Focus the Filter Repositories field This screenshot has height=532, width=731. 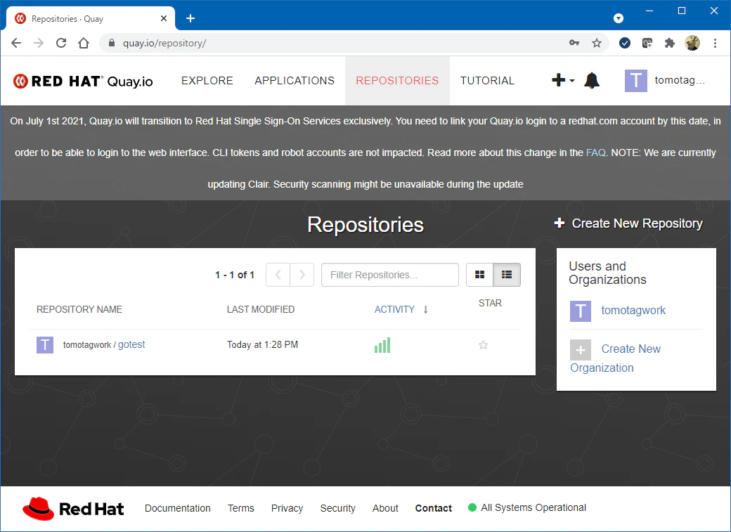390,275
